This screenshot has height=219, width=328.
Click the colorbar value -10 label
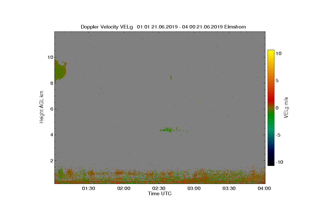pos(279,162)
